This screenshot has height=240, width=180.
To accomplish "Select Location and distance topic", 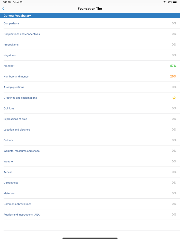I will pyautogui.click(x=17, y=130).
